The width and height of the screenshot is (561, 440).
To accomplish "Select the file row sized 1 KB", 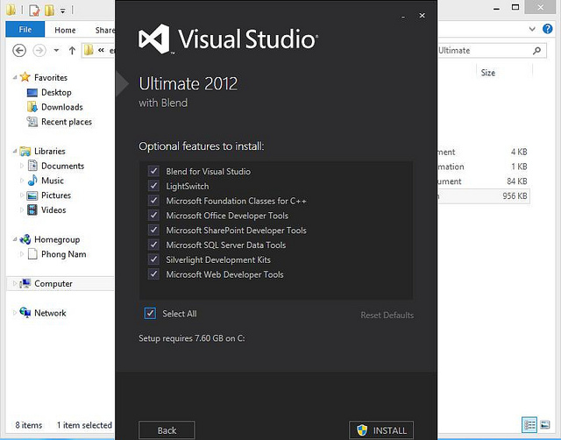I will (484, 167).
